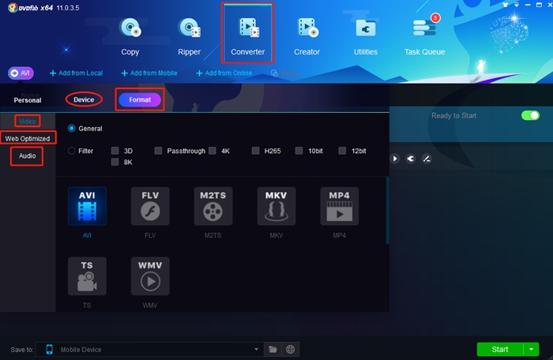Check the Passthrough filter option
Image resolution: width=553 pixels, height=360 pixels.
159,151
